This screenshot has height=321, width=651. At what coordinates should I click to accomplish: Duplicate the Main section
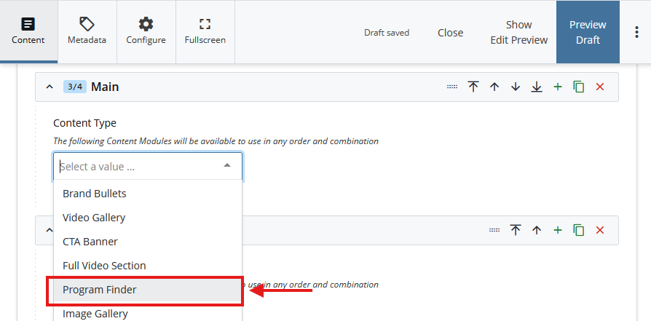(x=579, y=87)
